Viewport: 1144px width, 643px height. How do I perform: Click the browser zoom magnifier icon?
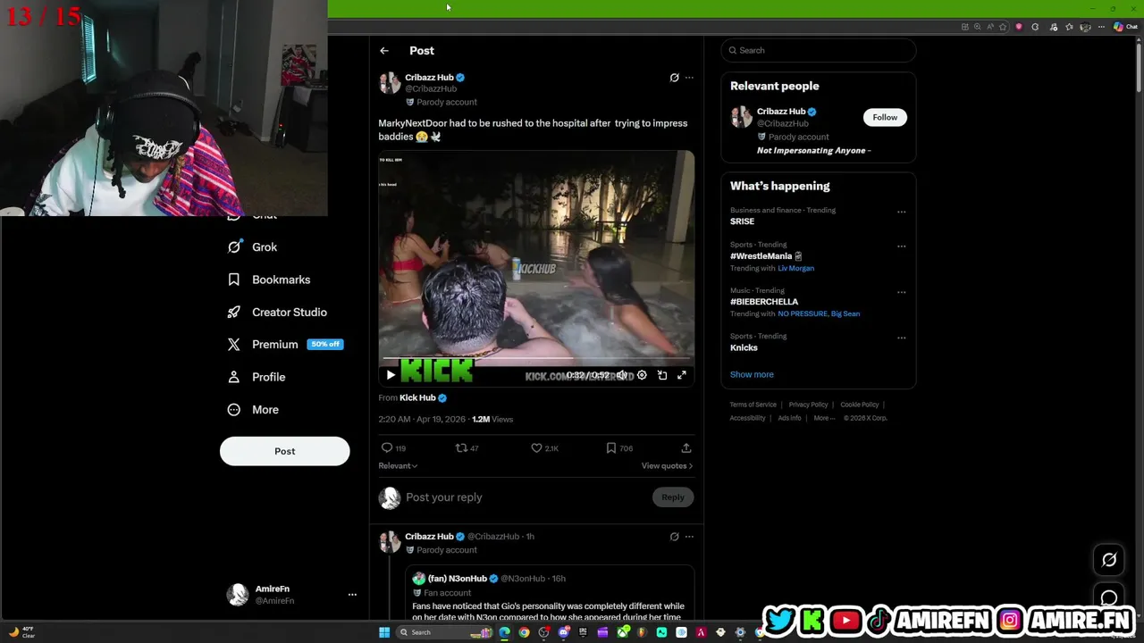(977, 27)
